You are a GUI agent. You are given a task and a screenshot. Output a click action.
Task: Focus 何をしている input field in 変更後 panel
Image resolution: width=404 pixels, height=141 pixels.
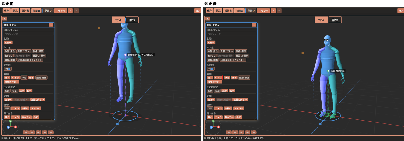tap(231, 34)
